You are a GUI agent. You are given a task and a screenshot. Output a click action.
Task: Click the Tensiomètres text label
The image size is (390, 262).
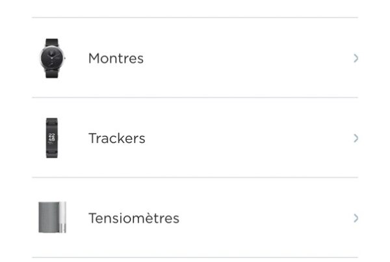(134, 218)
